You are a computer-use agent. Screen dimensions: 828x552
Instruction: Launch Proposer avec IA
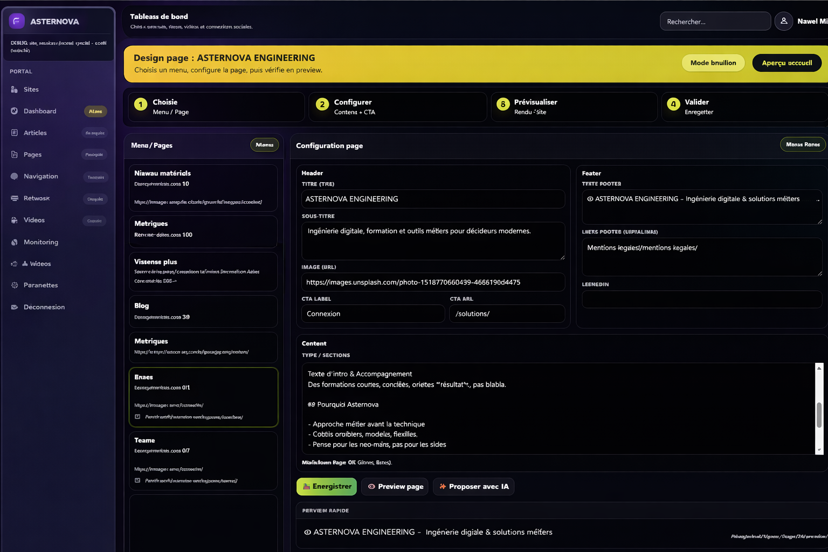[473, 486]
